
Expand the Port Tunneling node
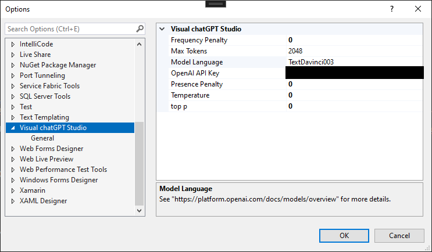point(13,75)
